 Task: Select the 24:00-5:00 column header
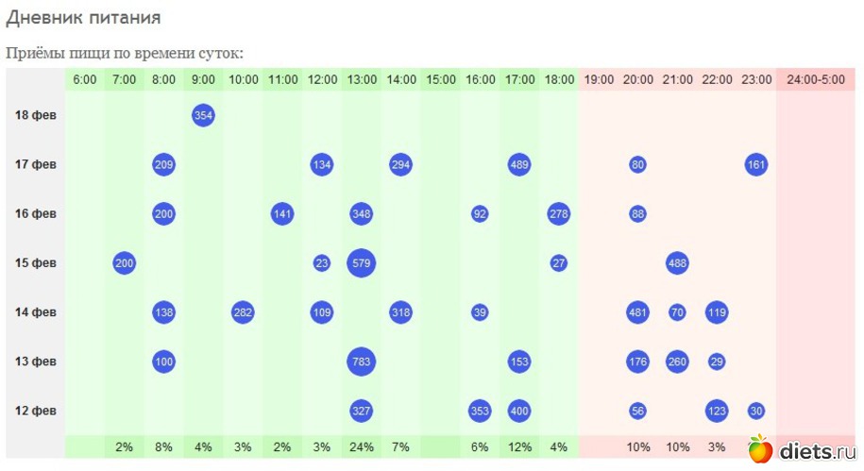click(x=816, y=79)
